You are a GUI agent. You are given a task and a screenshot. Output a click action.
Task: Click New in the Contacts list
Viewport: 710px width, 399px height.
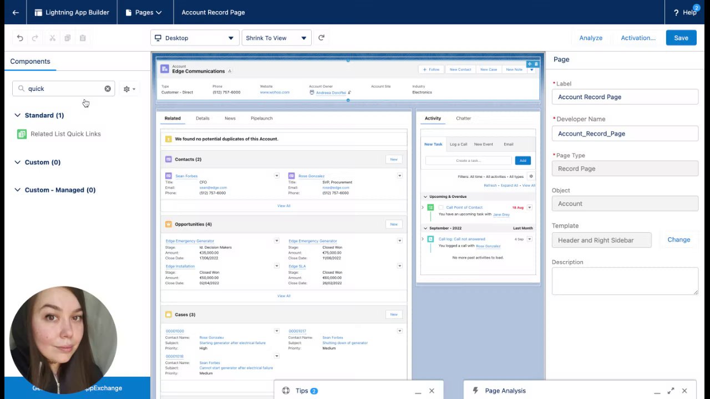tap(393, 159)
